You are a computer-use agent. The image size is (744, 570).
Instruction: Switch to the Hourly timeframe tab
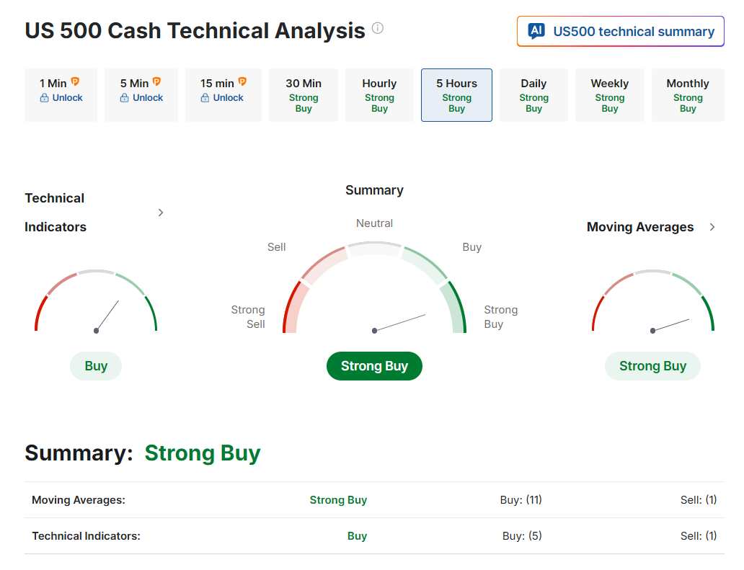[380, 95]
